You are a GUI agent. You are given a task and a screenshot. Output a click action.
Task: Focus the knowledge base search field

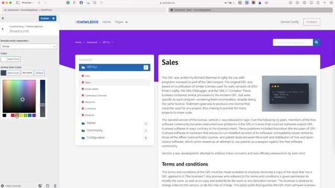tap(293, 42)
